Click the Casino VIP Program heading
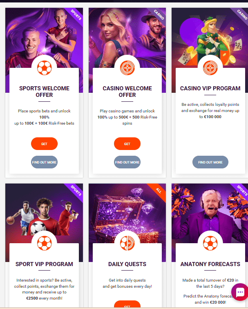 210,88
